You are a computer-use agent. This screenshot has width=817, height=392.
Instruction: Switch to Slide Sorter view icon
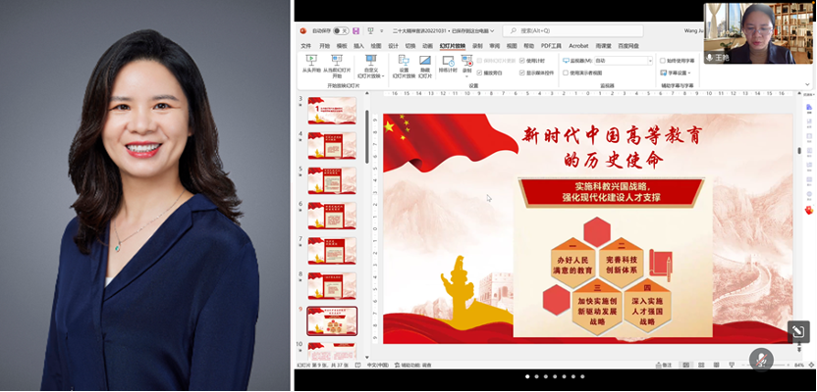[701, 365]
